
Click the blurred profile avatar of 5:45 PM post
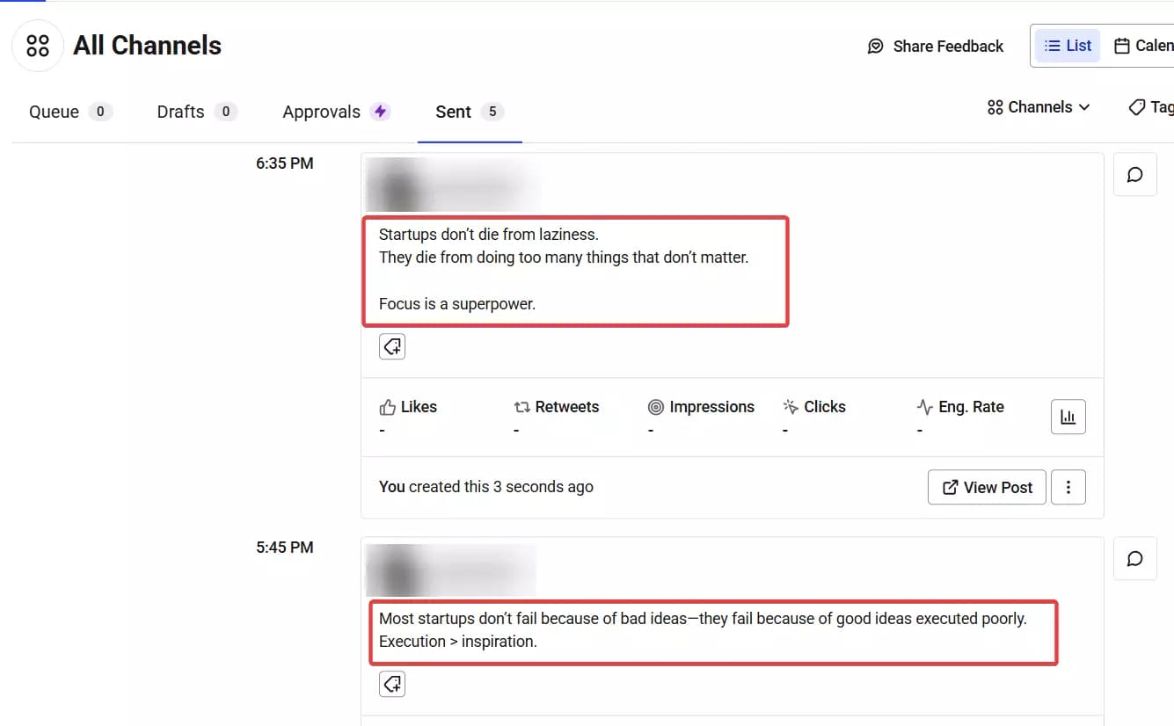(x=398, y=571)
